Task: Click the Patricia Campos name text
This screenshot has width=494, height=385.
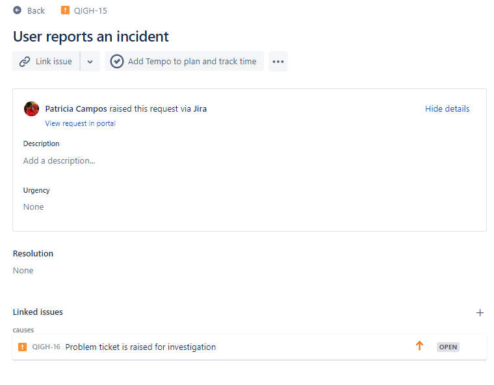Action: point(76,108)
